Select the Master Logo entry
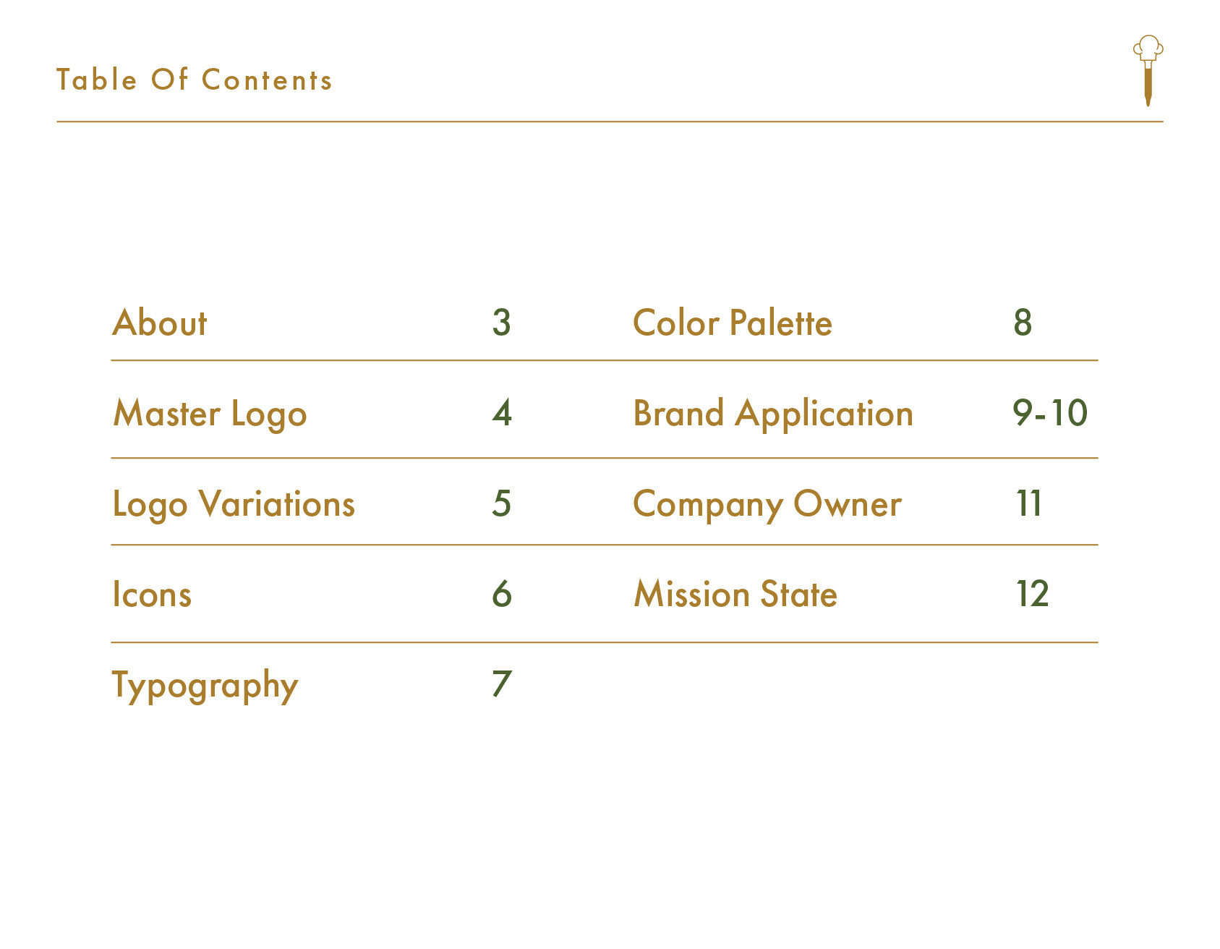 pyautogui.click(x=210, y=415)
